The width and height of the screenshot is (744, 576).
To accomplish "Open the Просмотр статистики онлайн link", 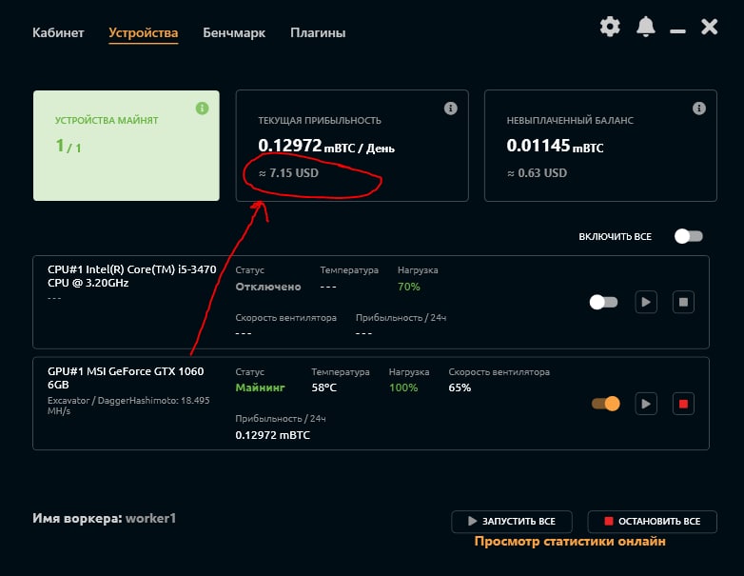I will point(570,542).
